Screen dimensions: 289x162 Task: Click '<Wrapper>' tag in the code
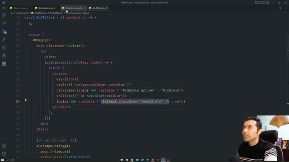click(x=41, y=40)
